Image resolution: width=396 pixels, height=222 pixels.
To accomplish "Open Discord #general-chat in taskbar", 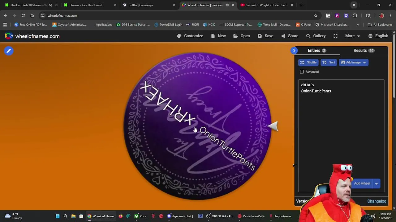I will 179,216.
